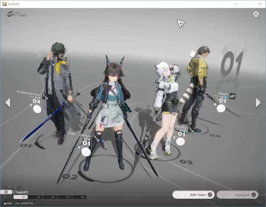266x207 pixels.
Task: Click Chen Qianyu's round skill circle
Action: [x=86, y=152]
